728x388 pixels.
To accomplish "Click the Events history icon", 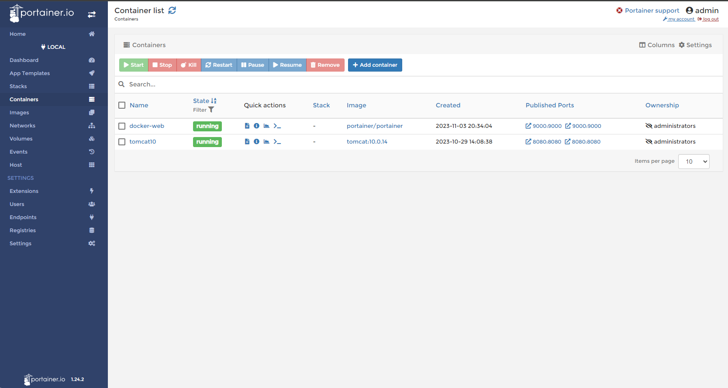I will click(x=92, y=152).
